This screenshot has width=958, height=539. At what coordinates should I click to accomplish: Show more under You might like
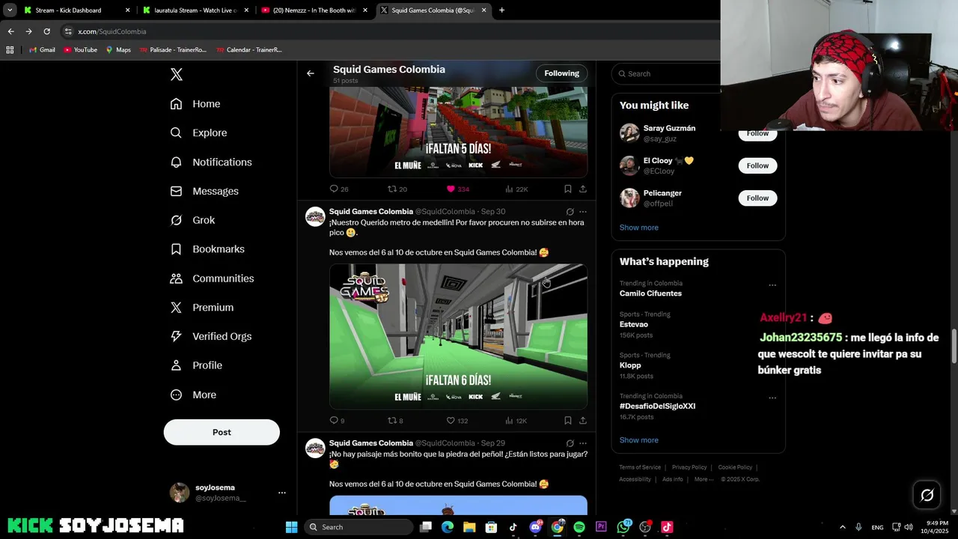(638, 228)
